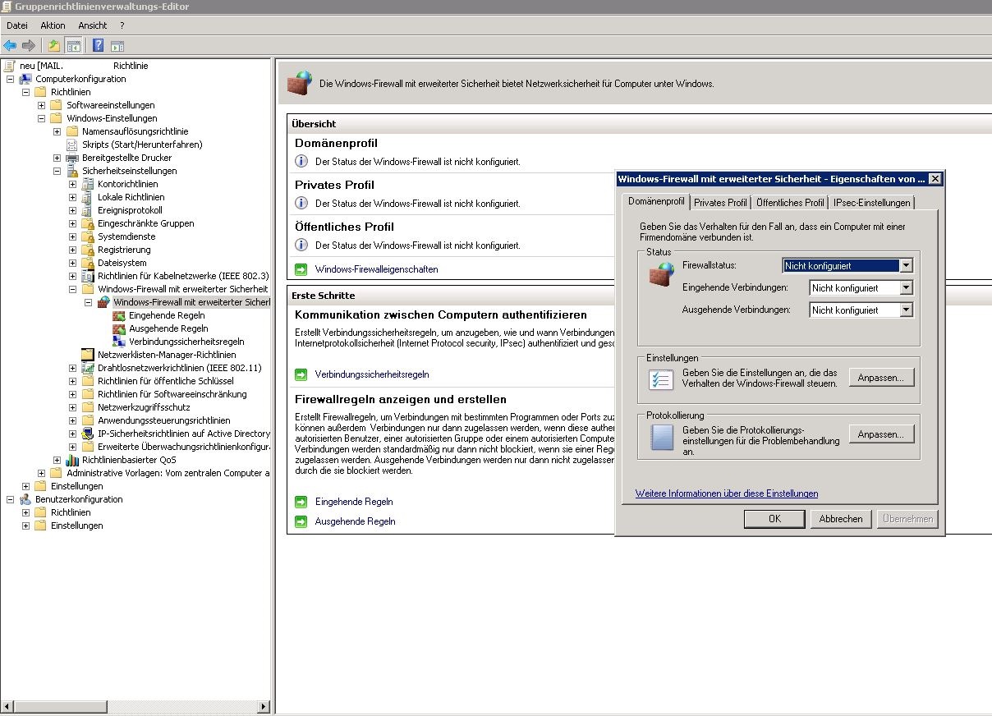The width and height of the screenshot is (992, 716).
Task: Click the Sicherheitseinstellungen icon in tree
Action: (x=72, y=171)
